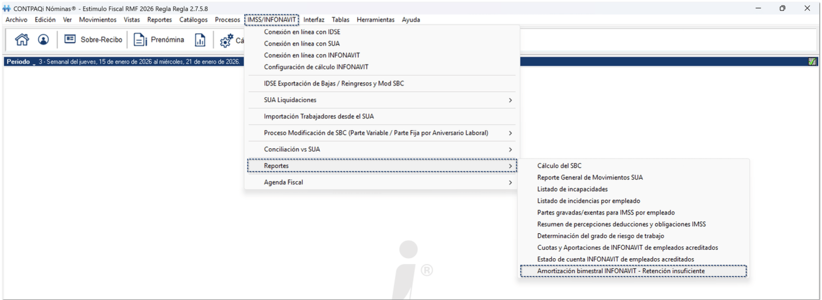The image size is (822, 300).
Task: Choose Conexión en línea con IDSE
Action: tap(302, 32)
